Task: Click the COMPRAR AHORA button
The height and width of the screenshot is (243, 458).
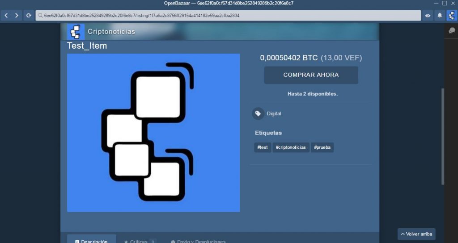Action: click(311, 75)
